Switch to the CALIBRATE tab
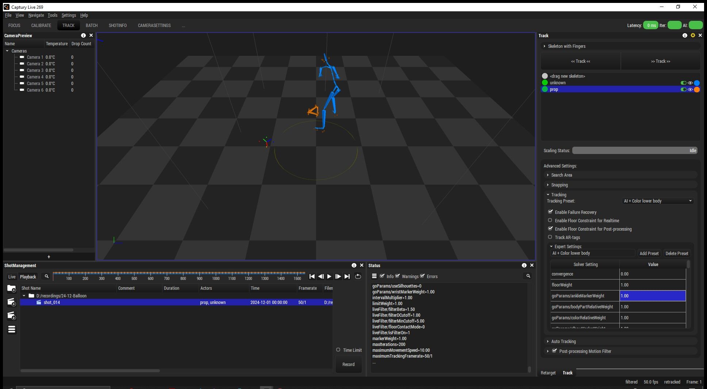 point(41,26)
